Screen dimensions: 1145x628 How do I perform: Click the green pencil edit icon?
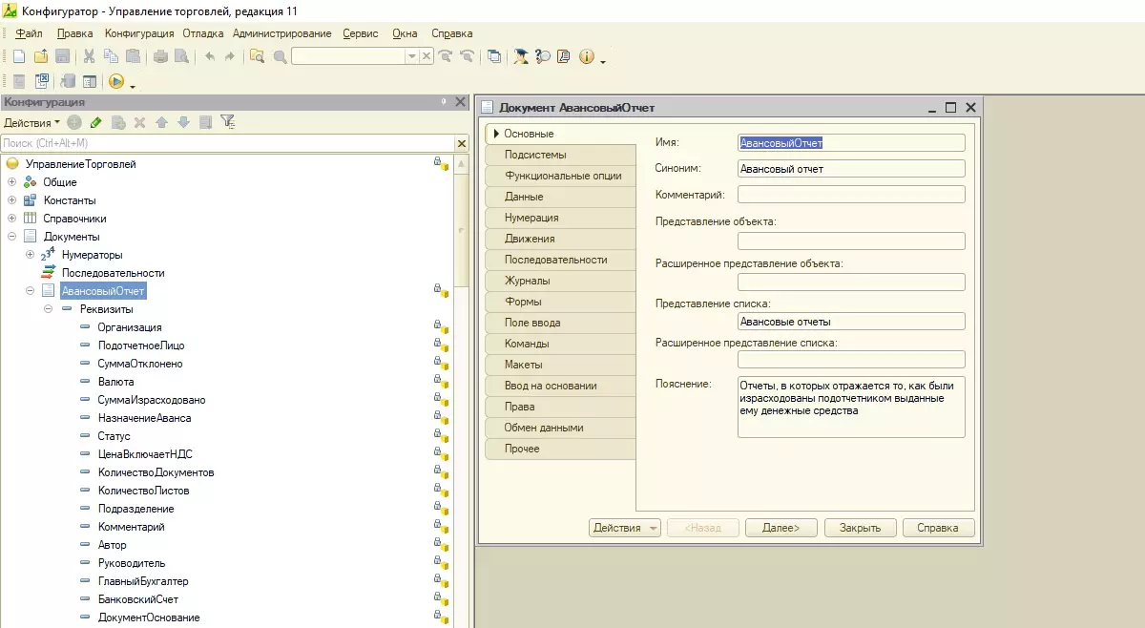point(95,122)
